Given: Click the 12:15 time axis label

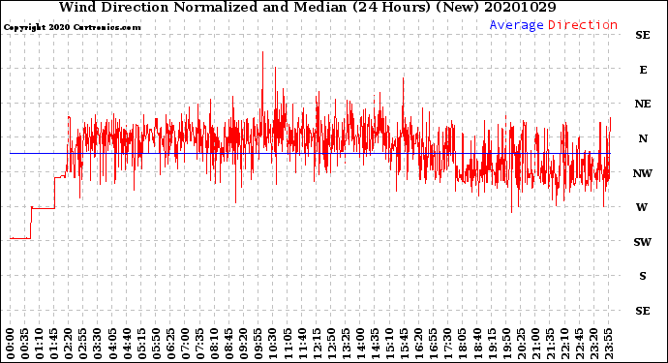Looking at the screenshot, I should click(317, 344).
